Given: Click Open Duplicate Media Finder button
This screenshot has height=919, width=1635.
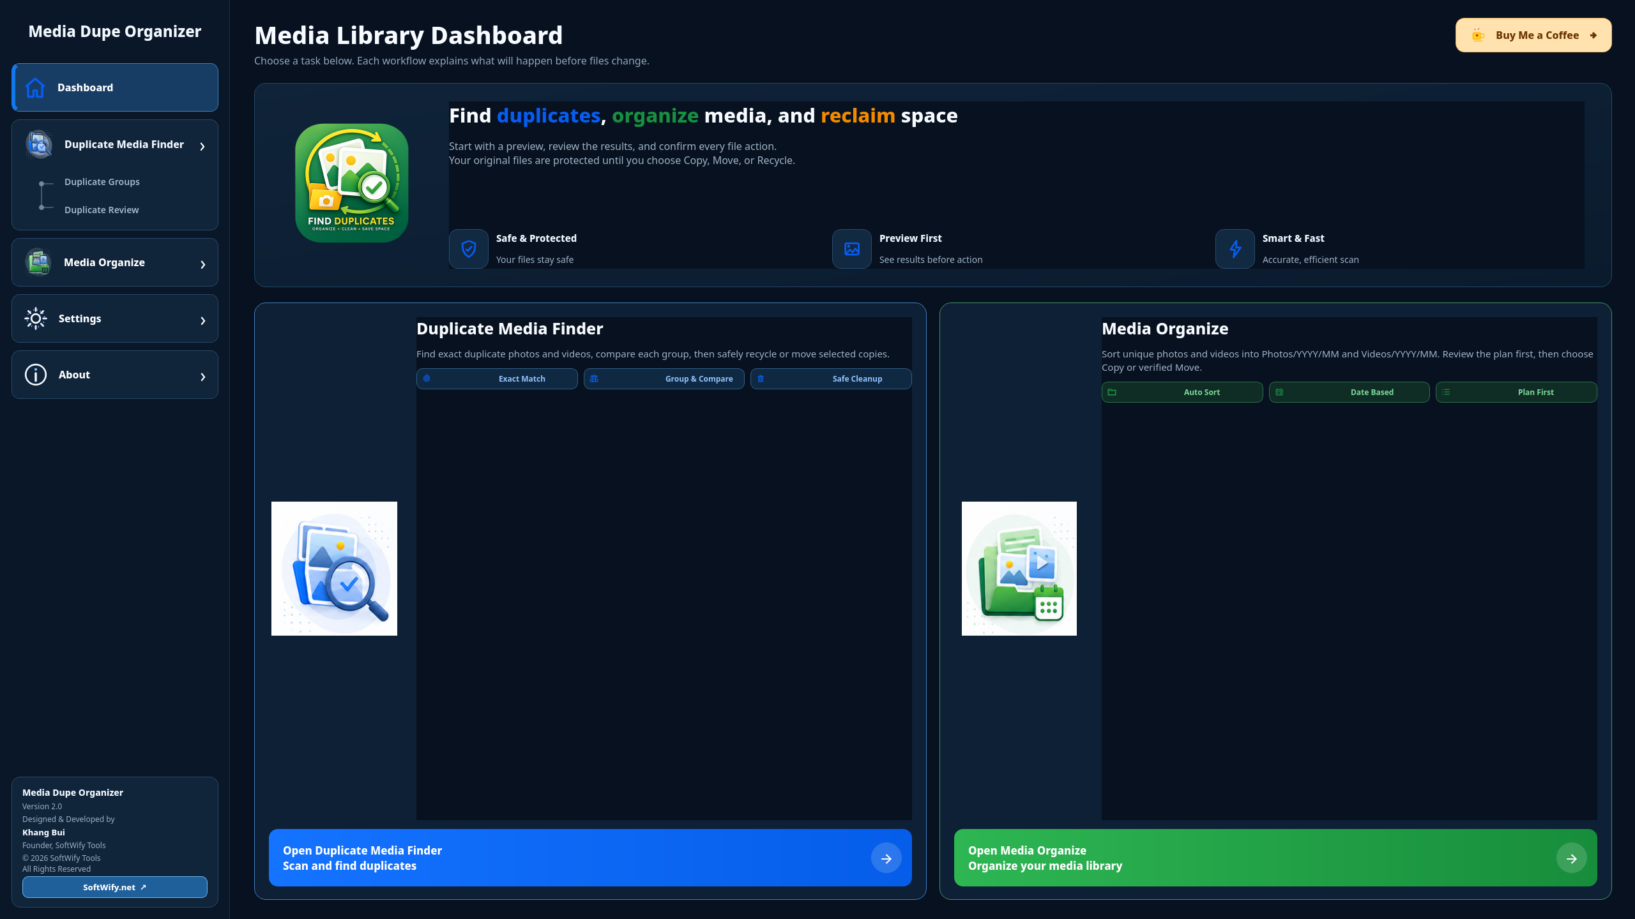Looking at the screenshot, I should tap(590, 858).
